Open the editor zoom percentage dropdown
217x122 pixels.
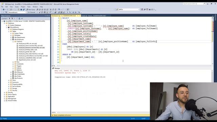(x=57, y=66)
